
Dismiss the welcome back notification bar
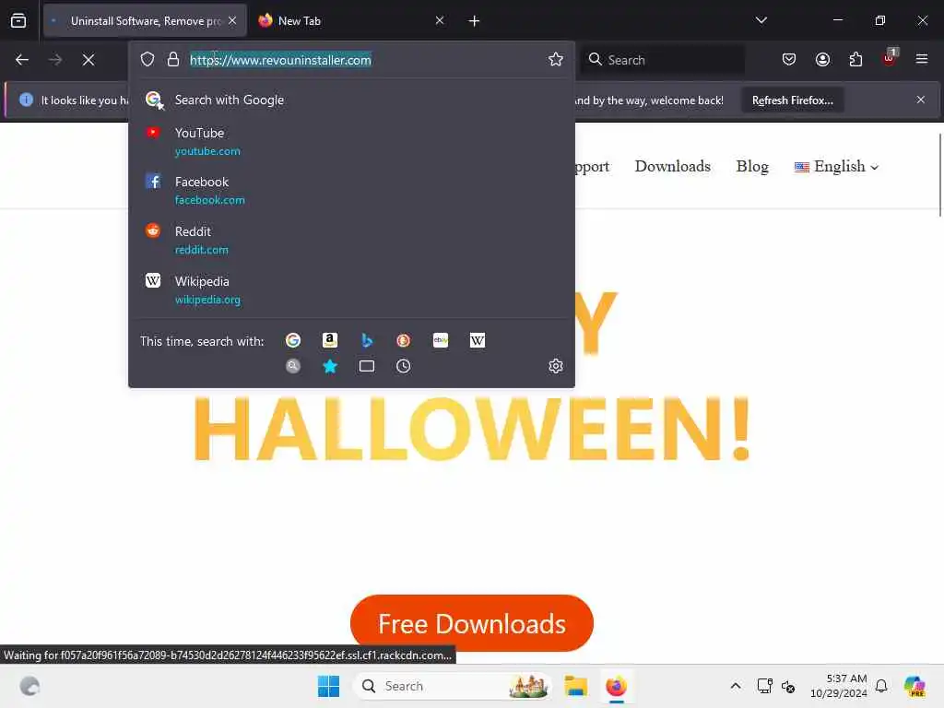coord(921,100)
